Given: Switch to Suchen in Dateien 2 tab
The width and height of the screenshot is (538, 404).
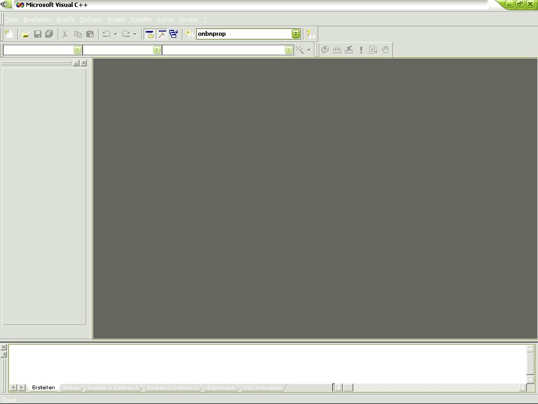Looking at the screenshot, I should coord(172,388).
